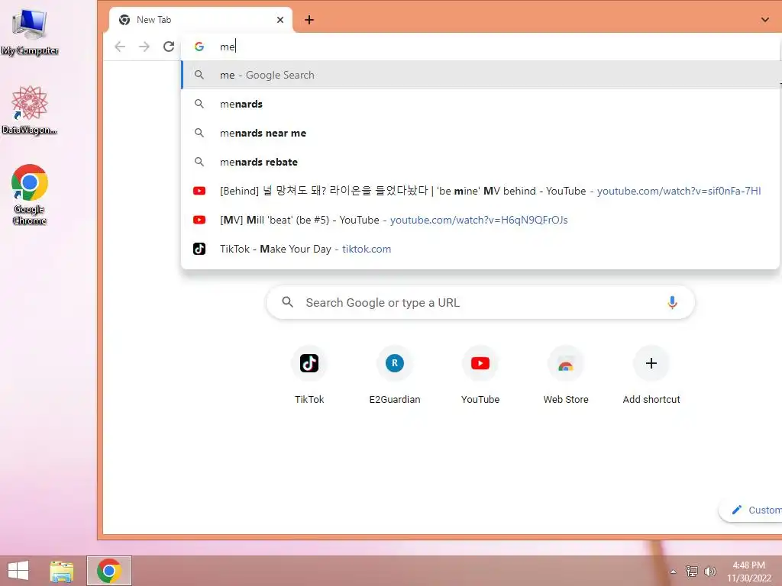The width and height of the screenshot is (782, 586).
Task: Click magnifier icon beside 'menards rebate'
Action: tap(199, 162)
